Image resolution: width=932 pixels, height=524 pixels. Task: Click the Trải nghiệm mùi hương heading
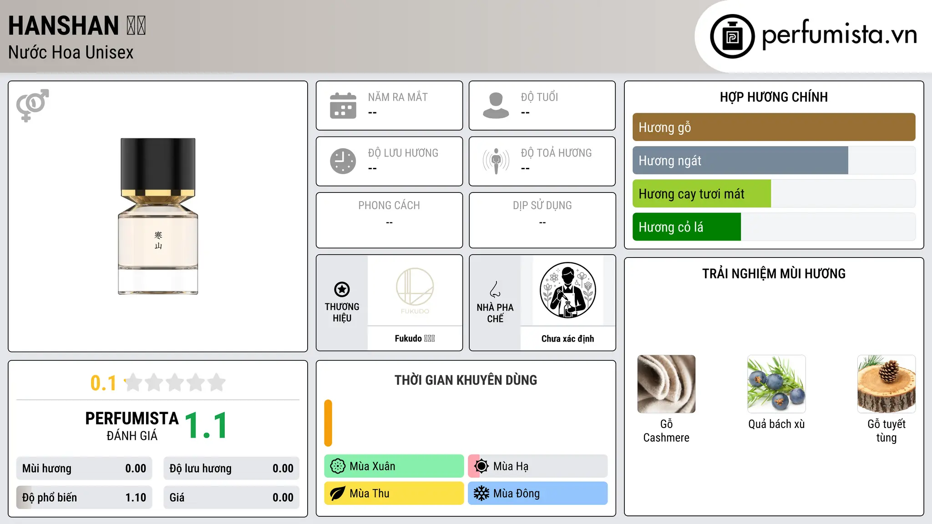(x=774, y=273)
